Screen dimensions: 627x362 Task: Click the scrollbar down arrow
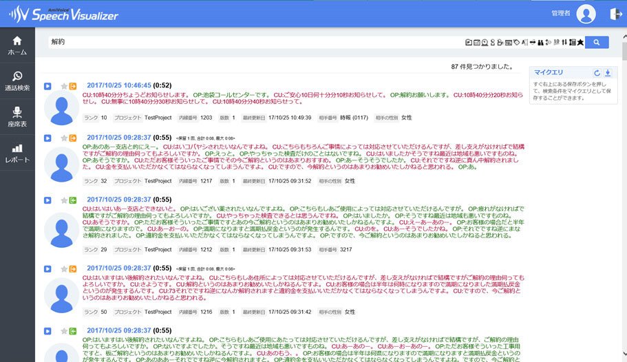(x=625, y=354)
